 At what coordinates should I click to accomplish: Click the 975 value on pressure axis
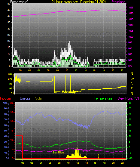point(130,66)
